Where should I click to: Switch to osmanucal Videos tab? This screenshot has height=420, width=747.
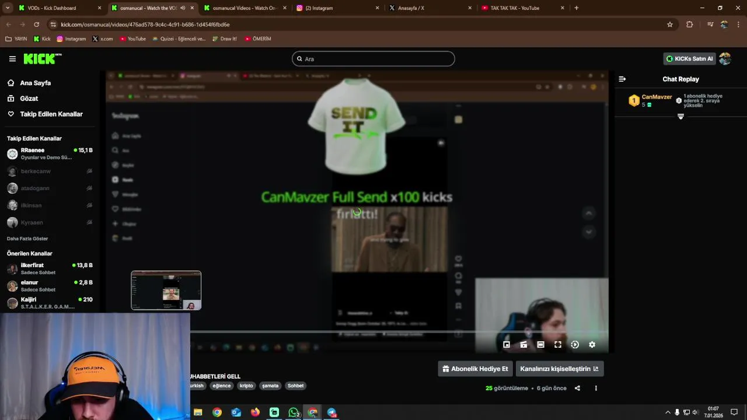click(245, 8)
